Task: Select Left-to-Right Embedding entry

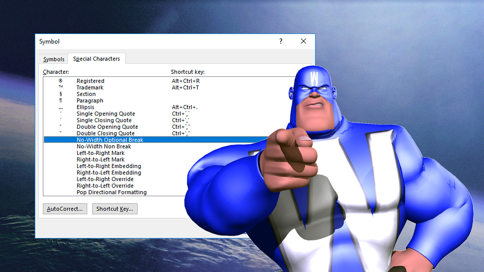Action: 108,166
